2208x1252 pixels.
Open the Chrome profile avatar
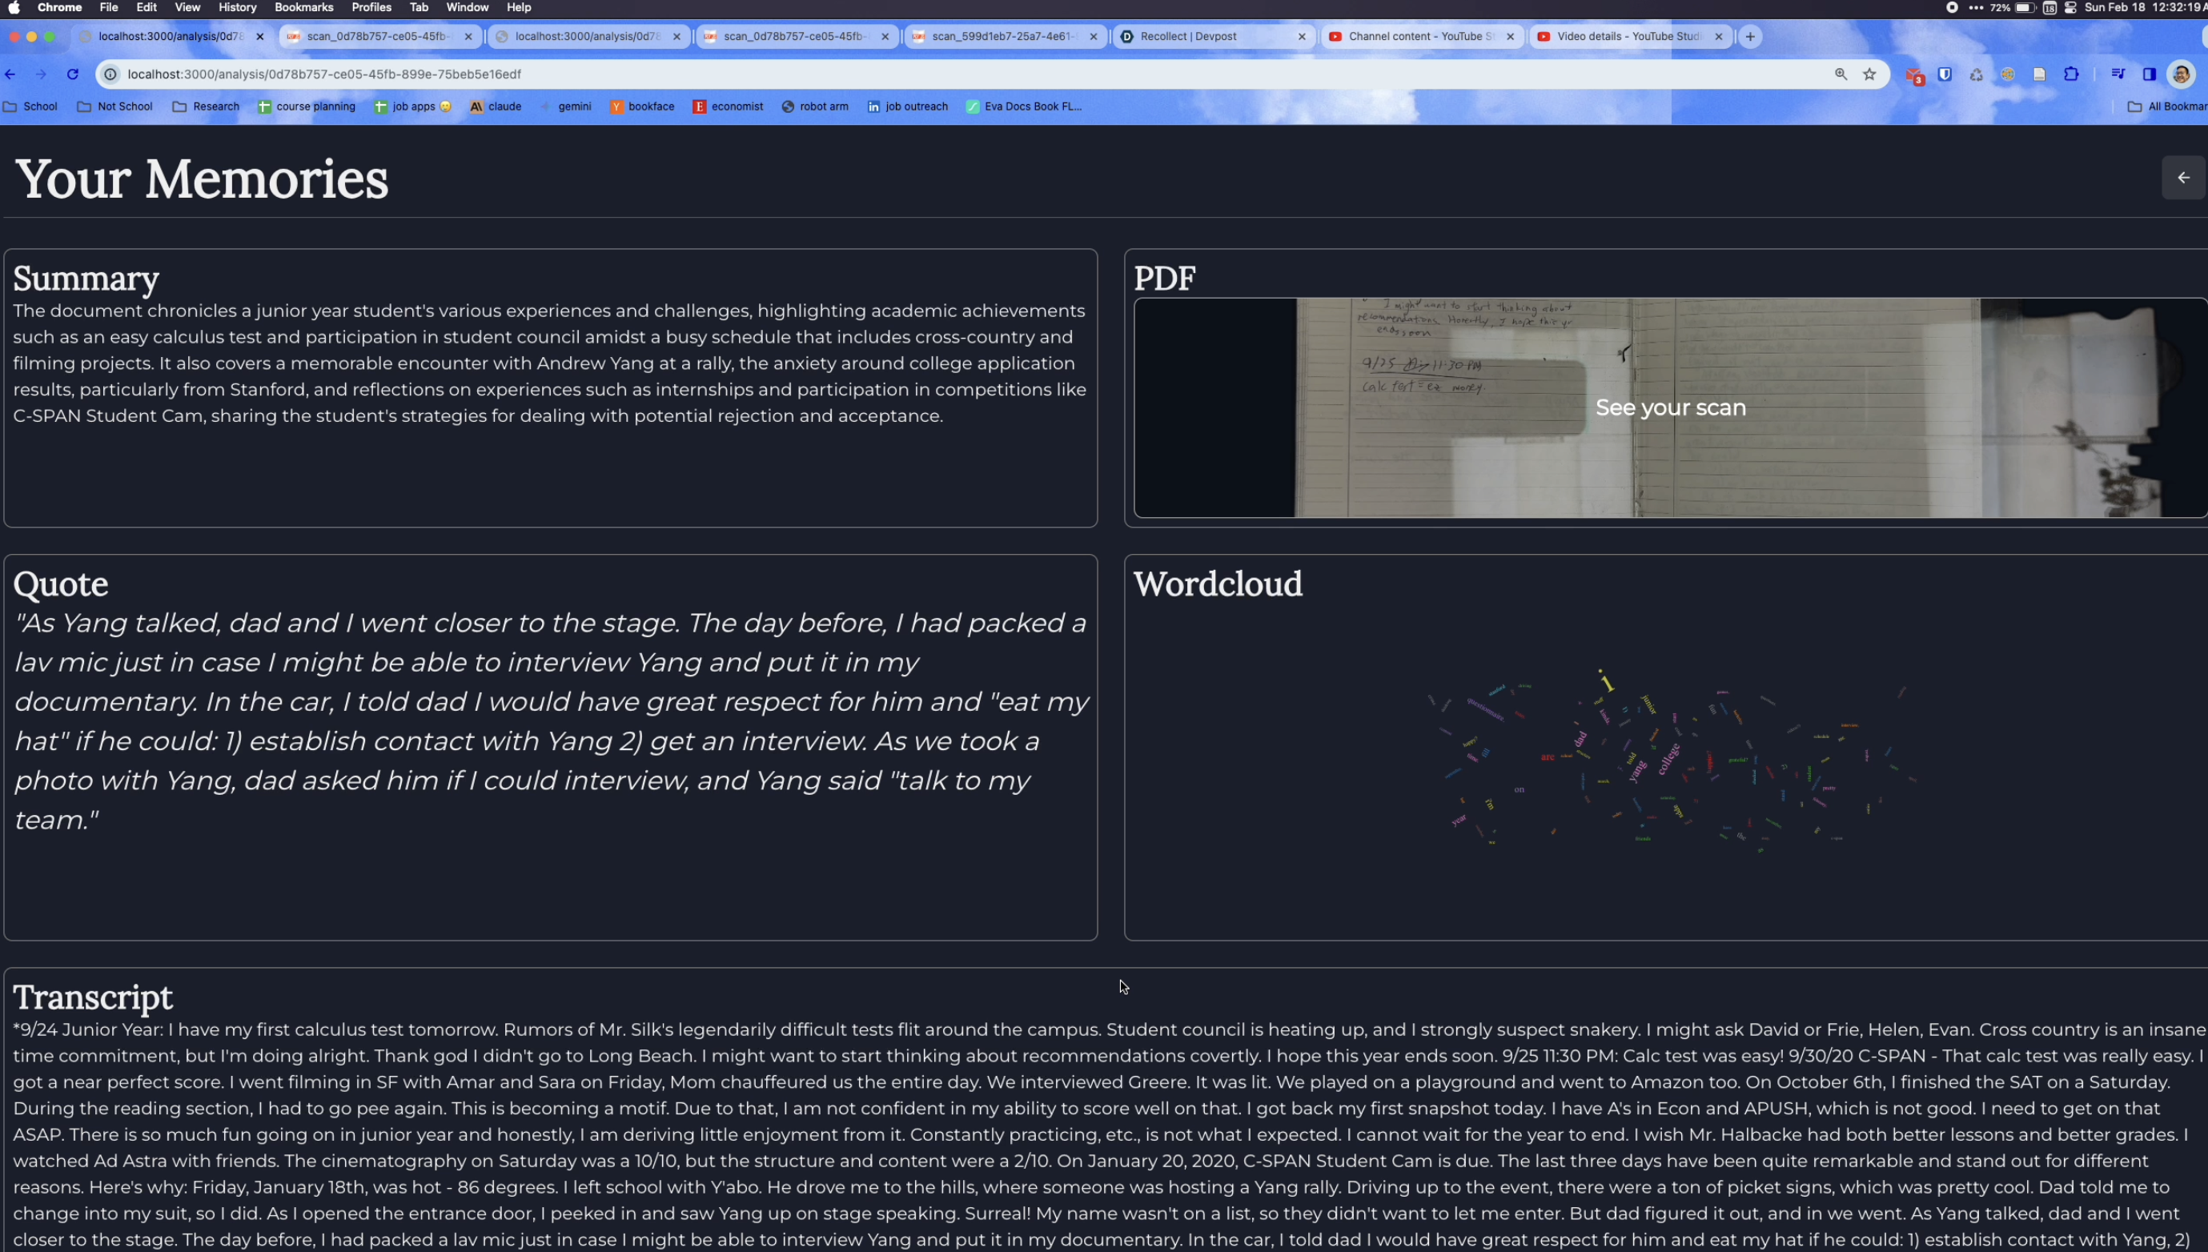click(2181, 74)
